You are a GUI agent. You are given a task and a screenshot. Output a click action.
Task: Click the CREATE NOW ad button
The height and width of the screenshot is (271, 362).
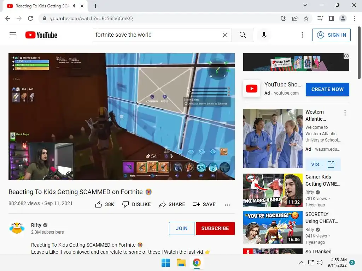click(x=327, y=89)
